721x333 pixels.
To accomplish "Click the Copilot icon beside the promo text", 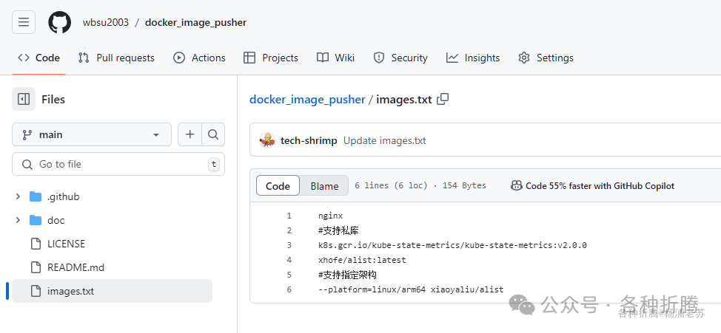I will click(517, 186).
